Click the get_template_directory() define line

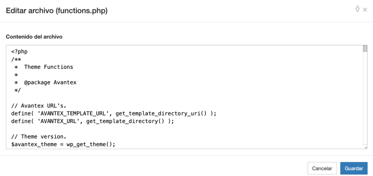point(93,121)
